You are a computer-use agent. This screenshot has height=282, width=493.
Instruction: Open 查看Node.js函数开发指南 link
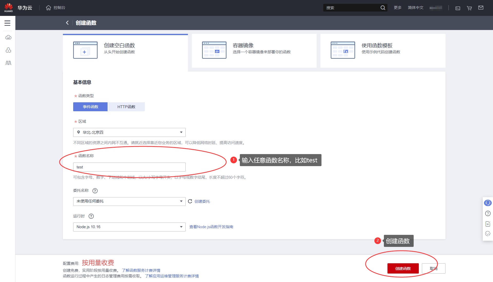pos(211,227)
